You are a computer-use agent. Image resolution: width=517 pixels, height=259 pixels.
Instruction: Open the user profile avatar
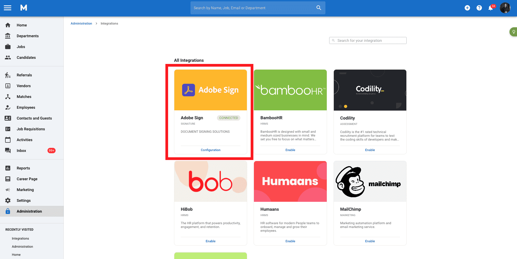[x=505, y=8]
